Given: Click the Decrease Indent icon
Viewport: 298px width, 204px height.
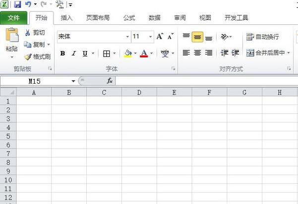Looking at the screenshot, I should pyautogui.click(x=224, y=53).
